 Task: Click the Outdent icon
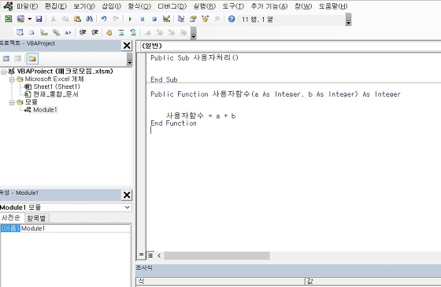click(94, 32)
